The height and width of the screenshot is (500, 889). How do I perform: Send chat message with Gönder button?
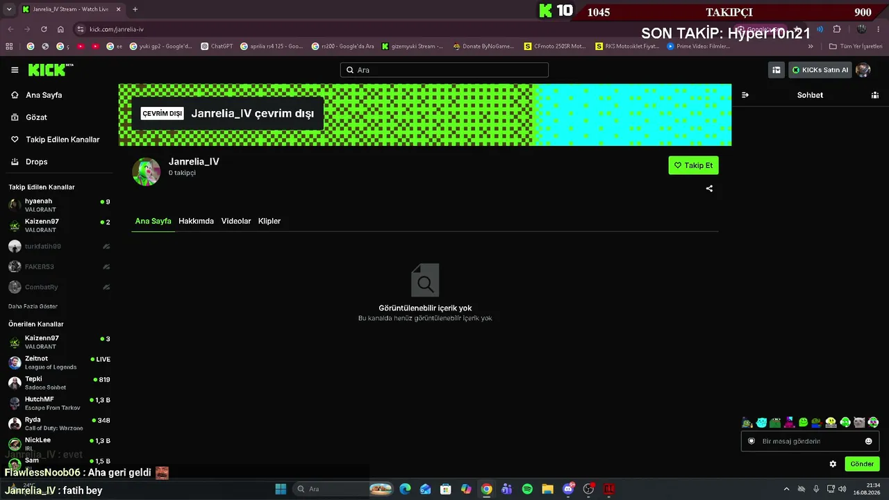coord(862,464)
